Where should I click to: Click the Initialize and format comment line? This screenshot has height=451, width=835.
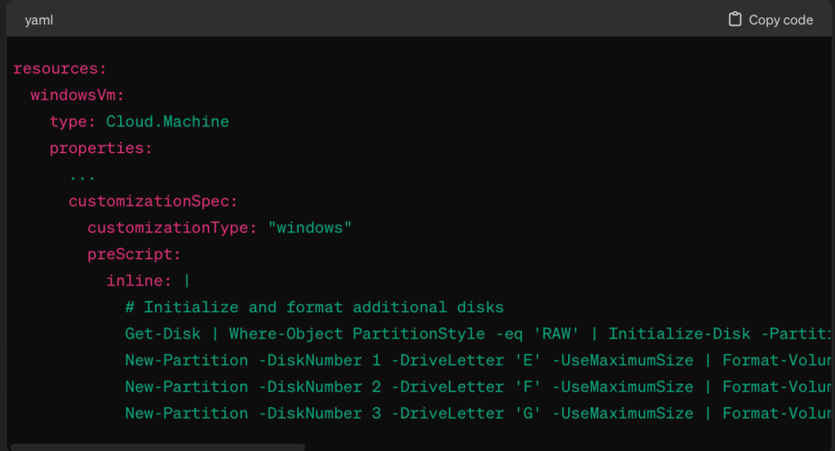314,307
